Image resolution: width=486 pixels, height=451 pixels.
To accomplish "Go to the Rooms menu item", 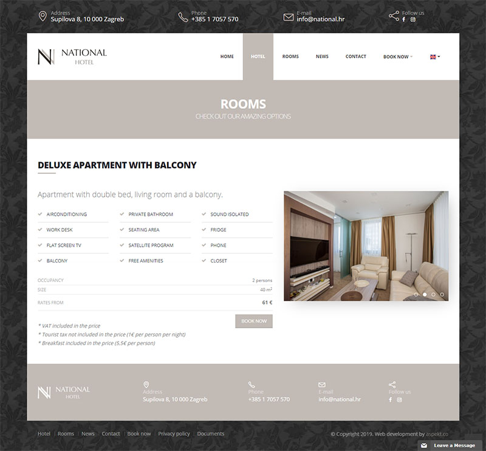I will (290, 57).
